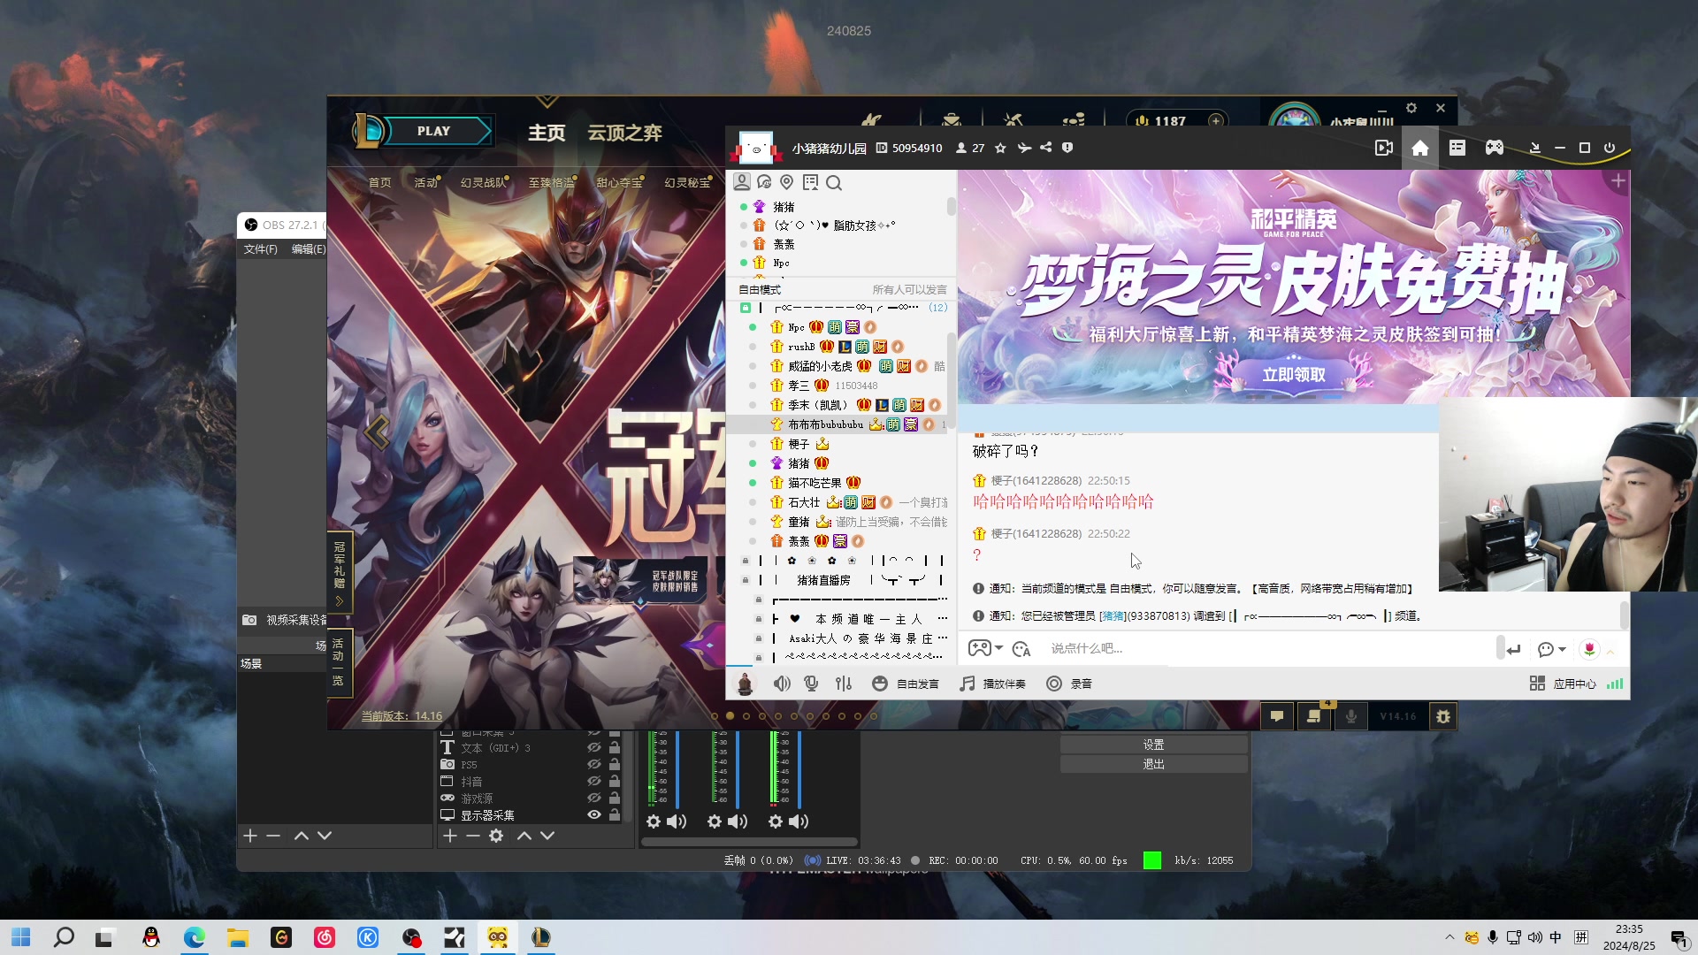Adjust the first blue volume slider in OBS mixer
This screenshot has width=1698, height=955.
tap(677, 769)
